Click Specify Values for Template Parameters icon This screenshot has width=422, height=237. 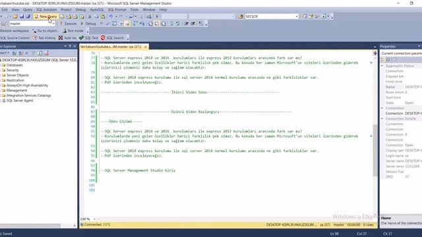(200, 24)
